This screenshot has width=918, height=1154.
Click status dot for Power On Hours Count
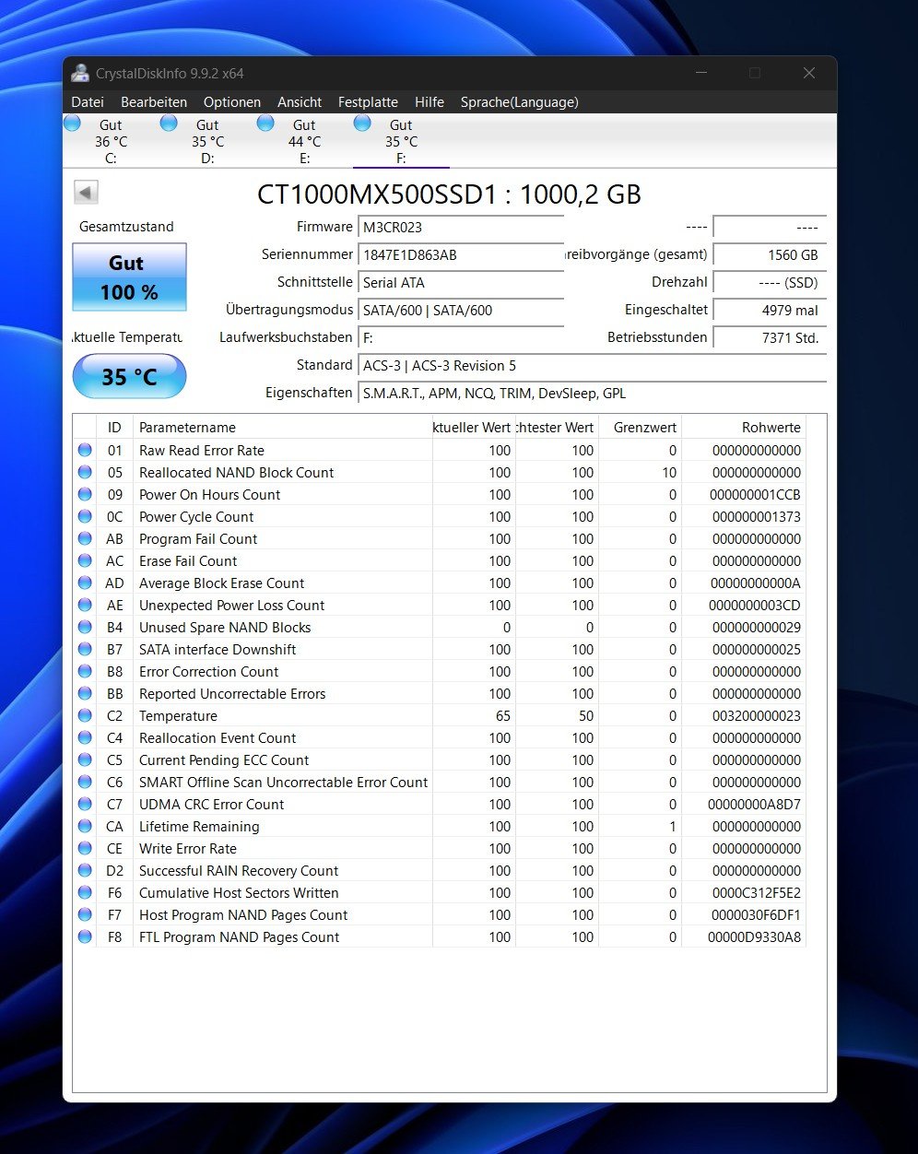click(x=86, y=494)
